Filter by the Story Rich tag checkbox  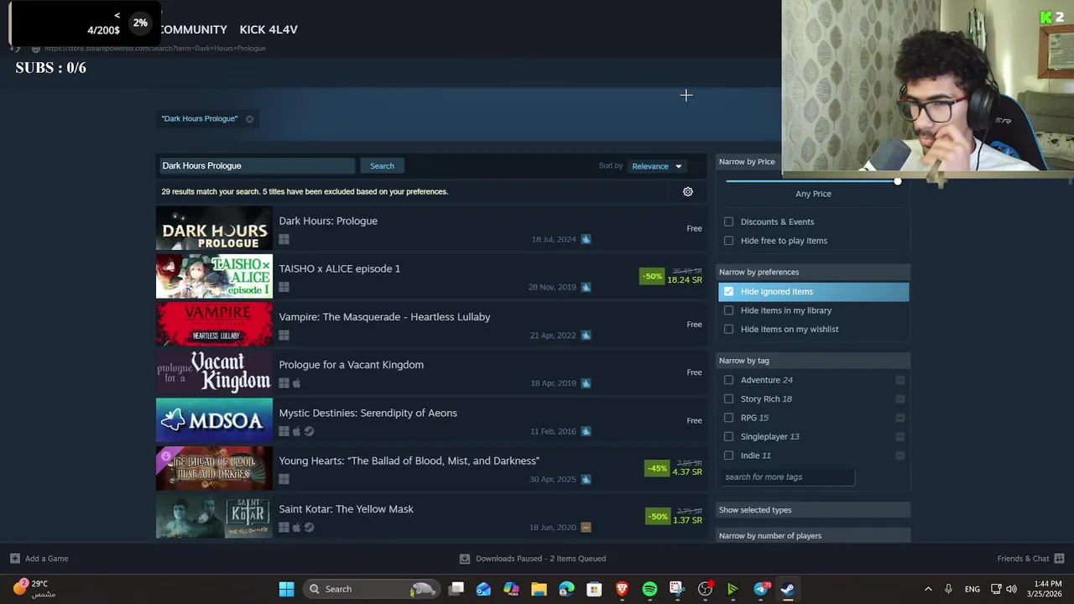point(728,399)
